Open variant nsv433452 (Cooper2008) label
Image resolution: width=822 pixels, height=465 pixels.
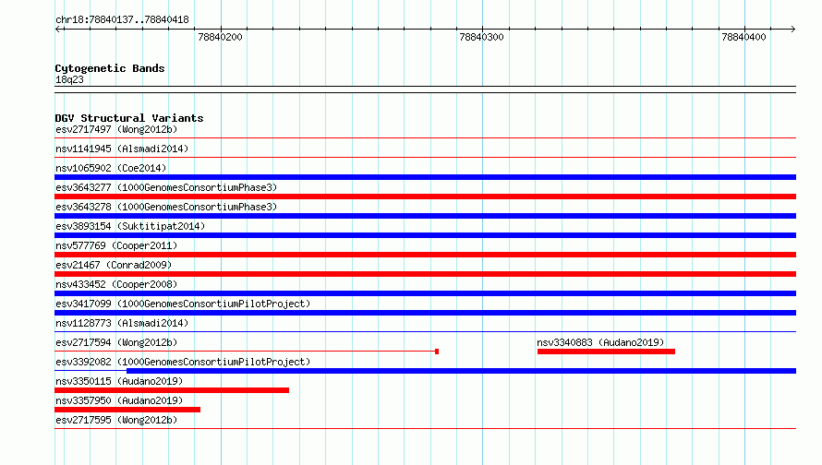pos(116,284)
